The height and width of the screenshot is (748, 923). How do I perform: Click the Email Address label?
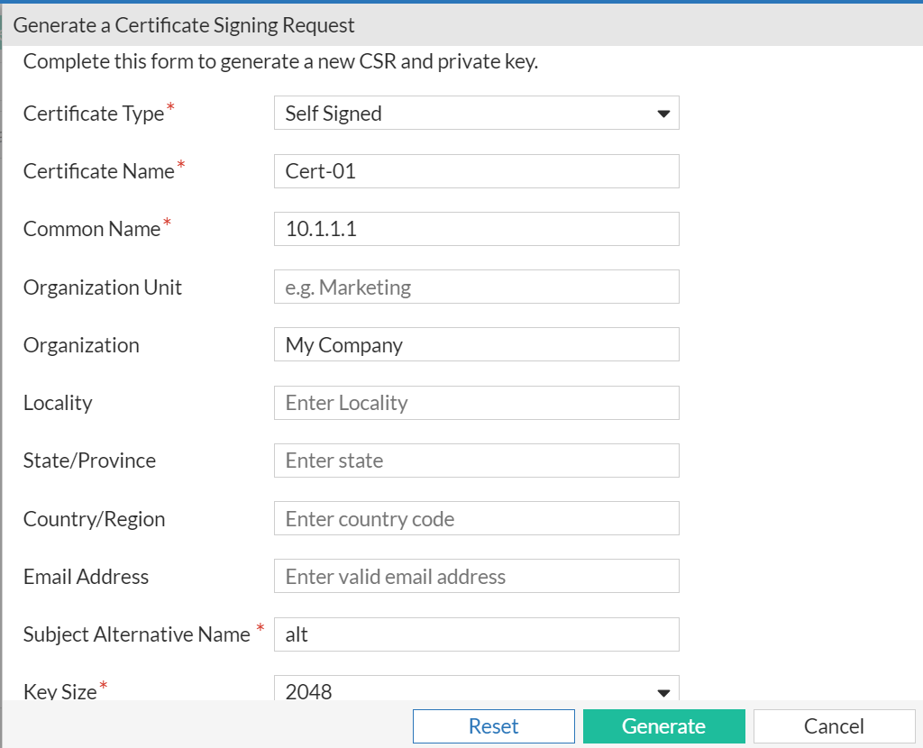click(86, 577)
